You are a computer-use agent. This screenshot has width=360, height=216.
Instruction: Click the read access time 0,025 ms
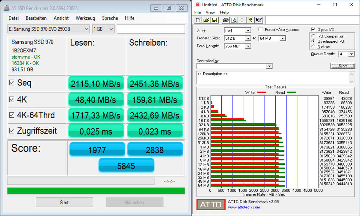click(96, 131)
